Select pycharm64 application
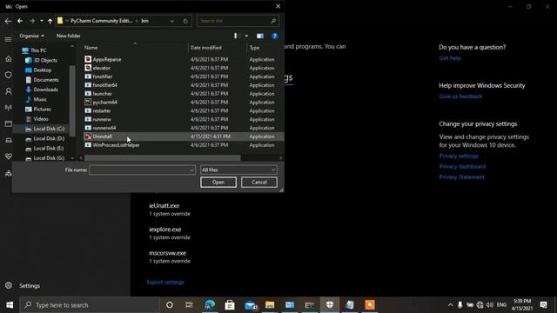Screen dimensions: 557x313 point(104,103)
